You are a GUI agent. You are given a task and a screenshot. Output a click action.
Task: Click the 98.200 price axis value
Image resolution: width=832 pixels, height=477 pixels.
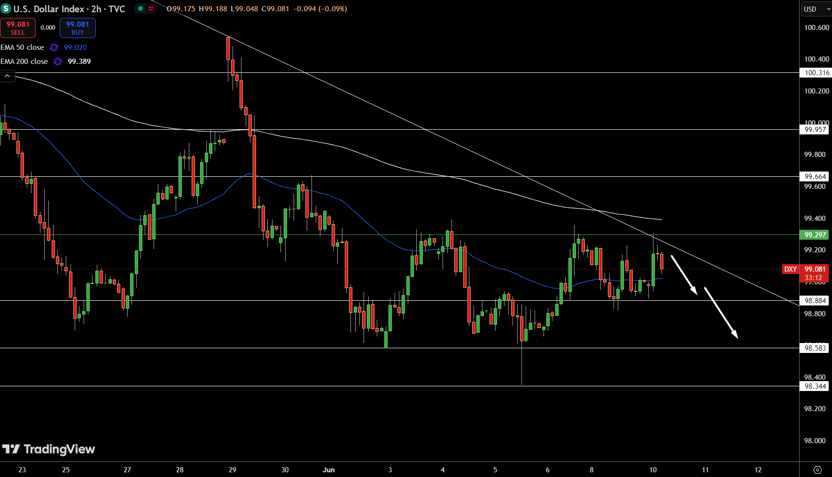(815, 409)
